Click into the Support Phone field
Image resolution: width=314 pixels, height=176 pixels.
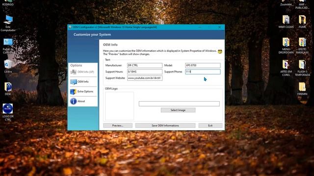(x=203, y=72)
